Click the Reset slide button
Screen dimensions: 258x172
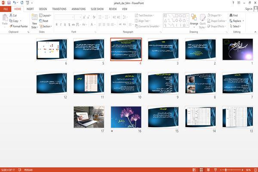tap(44, 21)
